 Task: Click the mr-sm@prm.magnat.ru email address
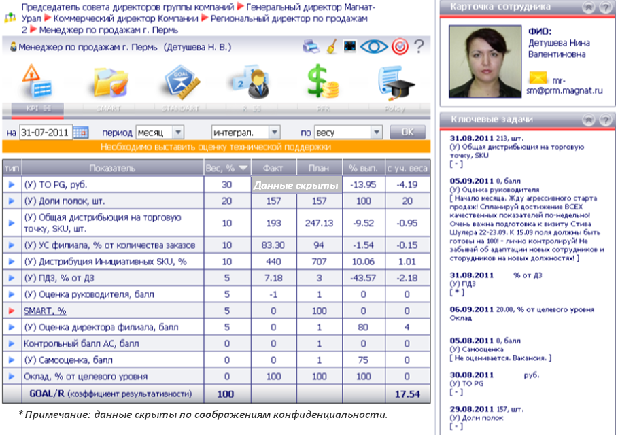pos(564,86)
